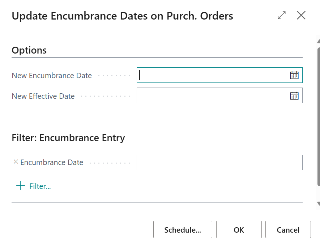Viewport: 320px width, 250px height.
Task: Open calendar picker for New Effective Date
Action: (294, 96)
